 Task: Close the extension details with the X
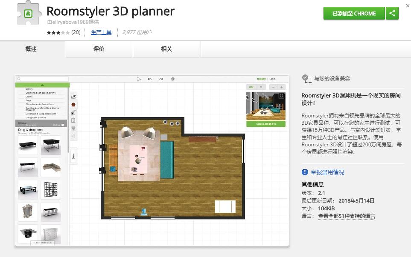408,6
